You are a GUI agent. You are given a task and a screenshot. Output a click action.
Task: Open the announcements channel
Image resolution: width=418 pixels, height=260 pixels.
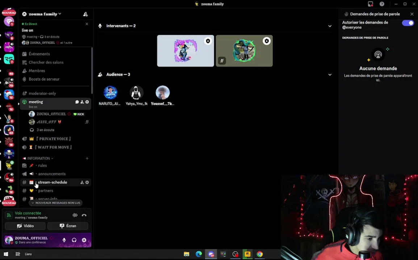(51, 174)
